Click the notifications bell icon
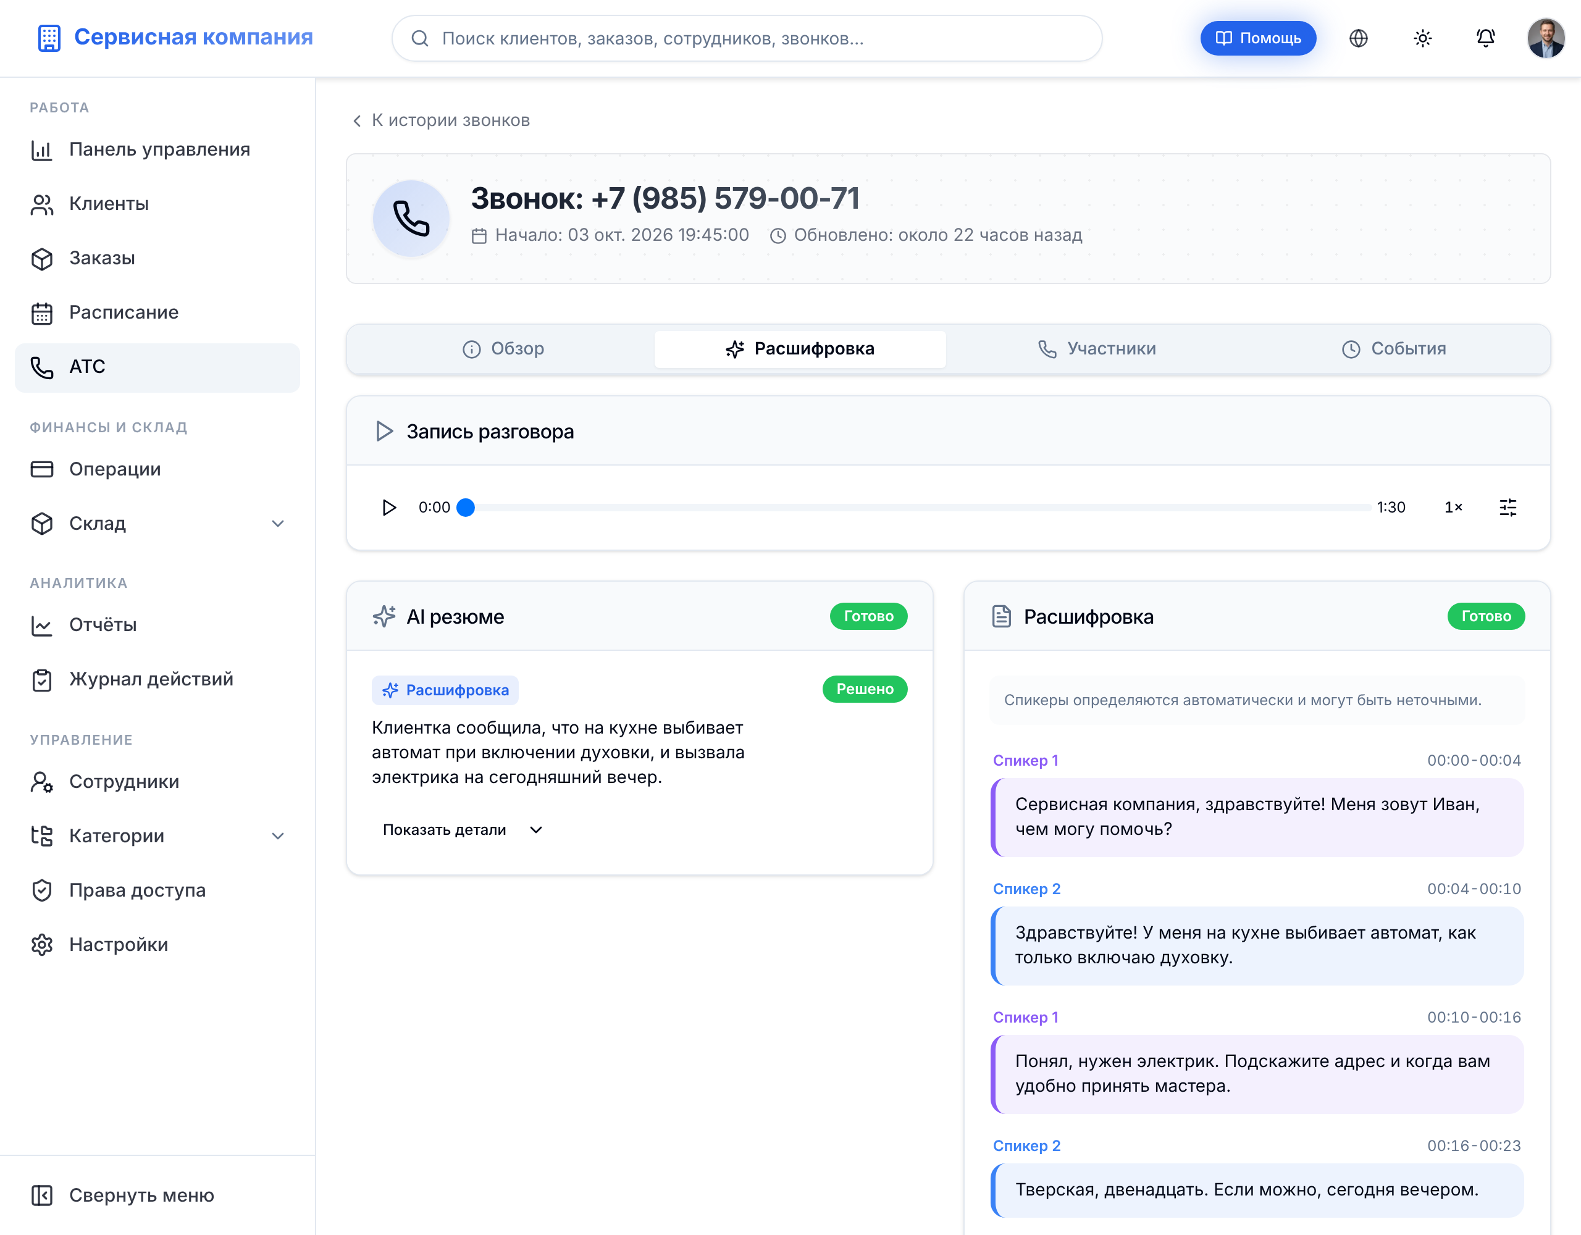Screen dimensions: 1581x1235 coord(1485,38)
